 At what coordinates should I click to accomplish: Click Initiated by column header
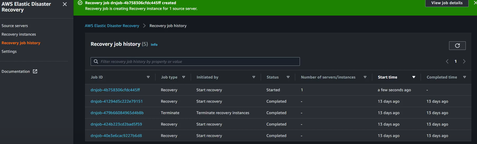click(x=207, y=77)
